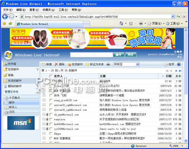
Task: Click the page scrollbar down arrow
Action: (x=186, y=141)
